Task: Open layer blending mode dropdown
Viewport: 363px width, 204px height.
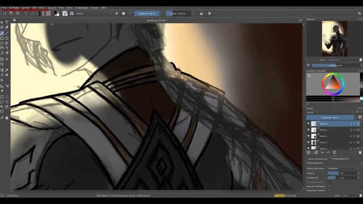Action: (x=330, y=113)
